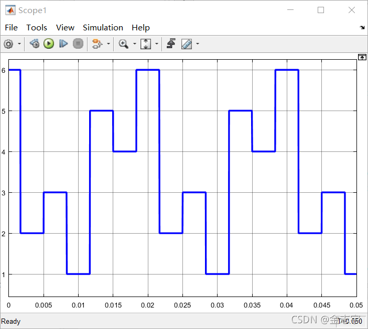Click the x-axis label 0.025
Image resolution: width=368 pixels, height=329 pixels.
click(x=182, y=305)
